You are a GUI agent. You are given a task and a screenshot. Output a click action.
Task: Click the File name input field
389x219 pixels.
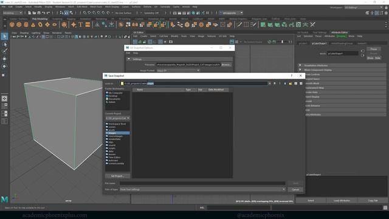pyautogui.click(x=202, y=183)
